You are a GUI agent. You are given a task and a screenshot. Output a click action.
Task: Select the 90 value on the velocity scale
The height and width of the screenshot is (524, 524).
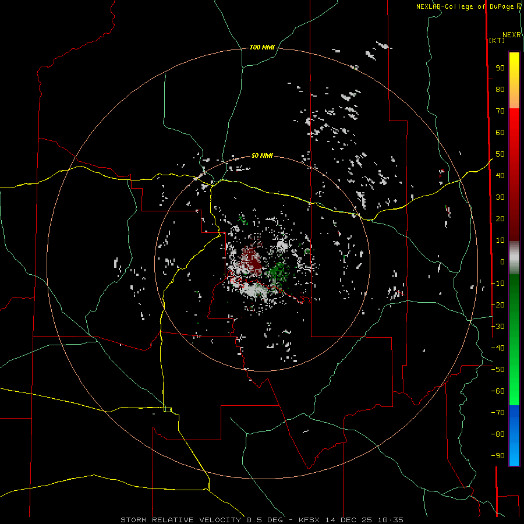(x=500, y=68)
